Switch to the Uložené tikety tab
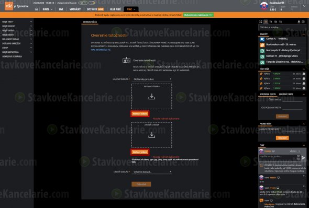309x208 pixels. (x=286, y=94)
